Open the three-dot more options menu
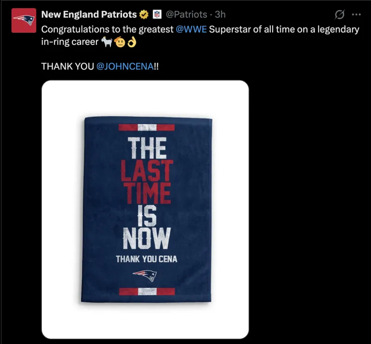Image resolution: width=371 pixels, height=344 pixels. click(x=356, y=14)
